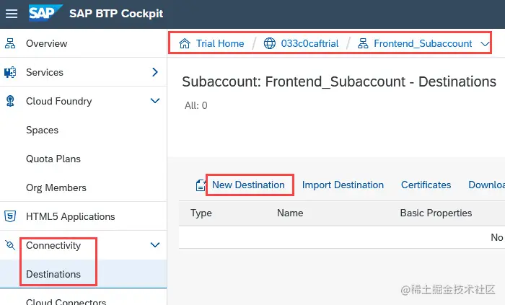This screenshot has height=305, width=505.
Task: Click the Connectivity plug icon
Action: click(x=10, y=245)
